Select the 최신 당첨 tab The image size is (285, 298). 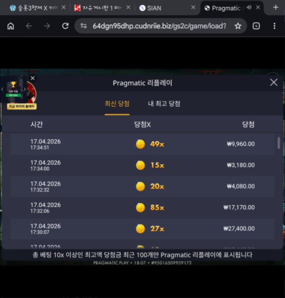tap(117, 104)
